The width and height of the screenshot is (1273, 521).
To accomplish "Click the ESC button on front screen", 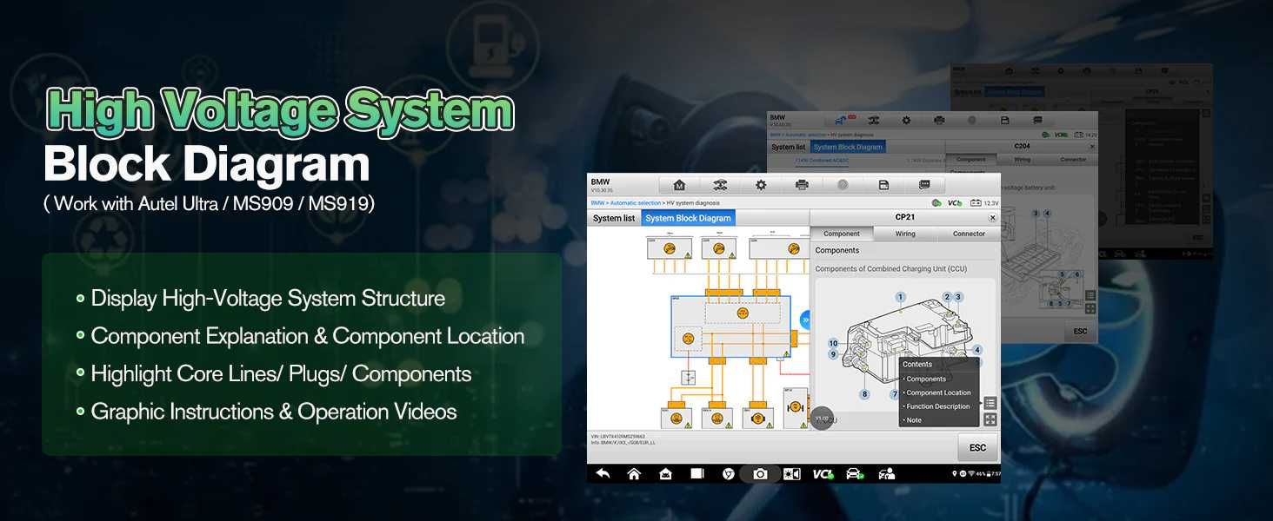I will 977,447.
